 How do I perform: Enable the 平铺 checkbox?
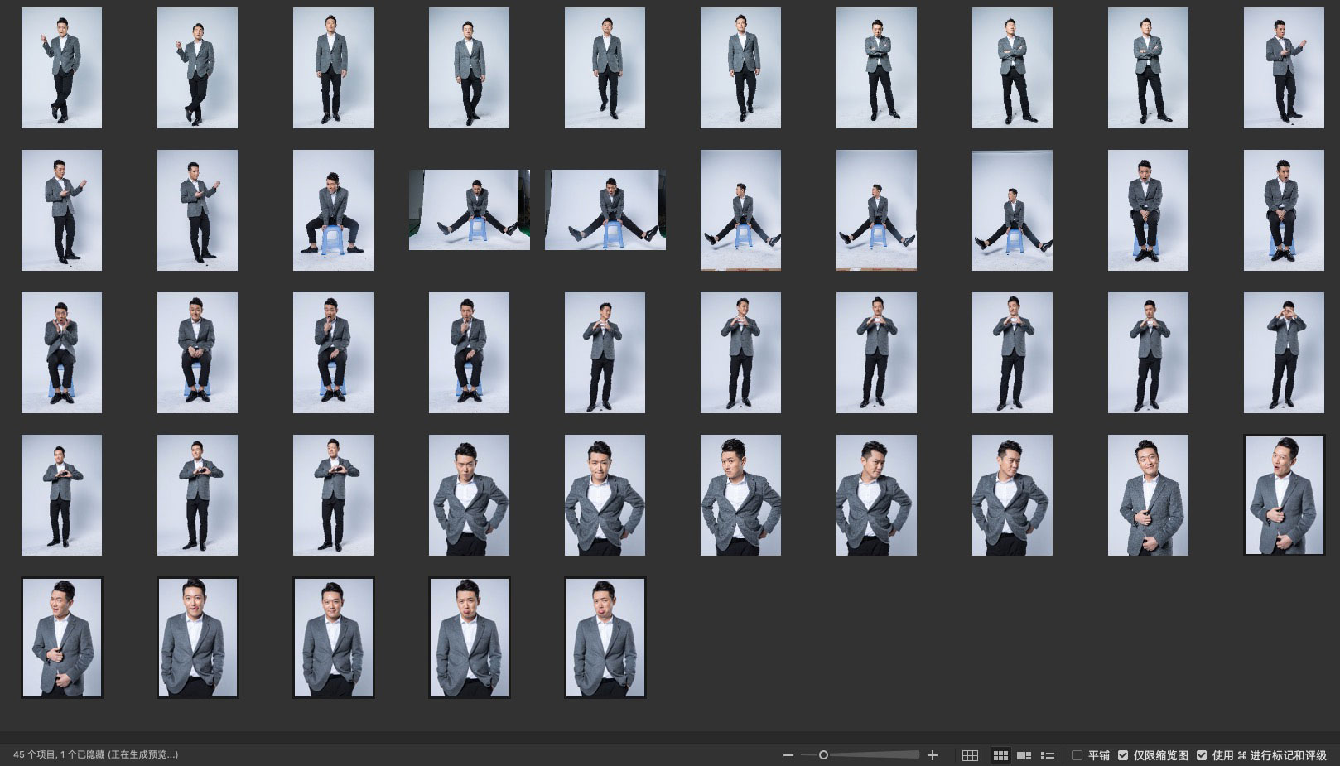click(x=1077, y=755)
